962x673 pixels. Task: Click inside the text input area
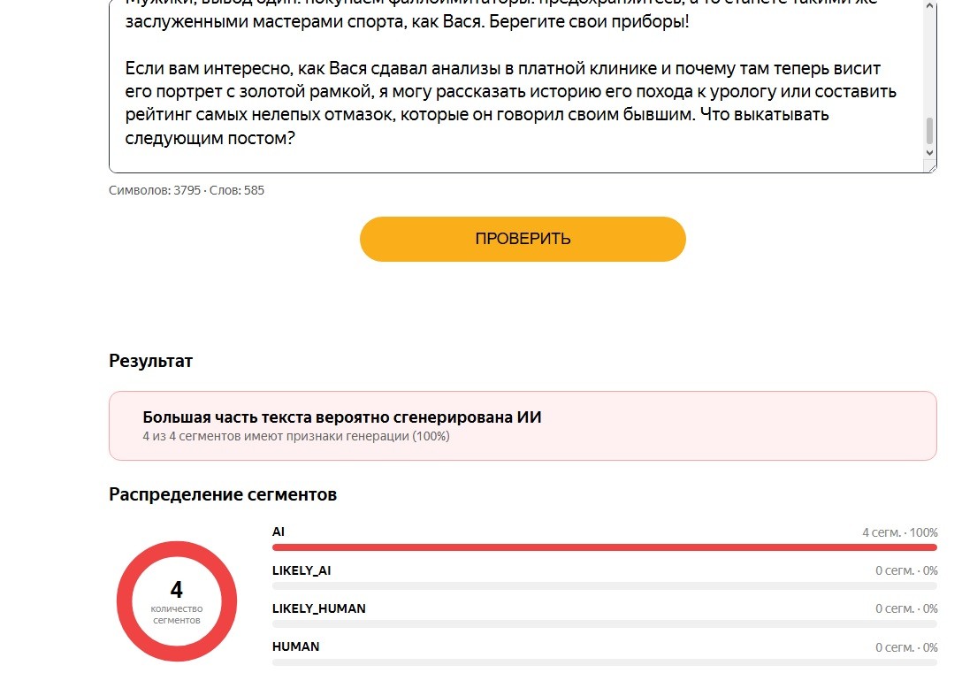tap(516, 86)
